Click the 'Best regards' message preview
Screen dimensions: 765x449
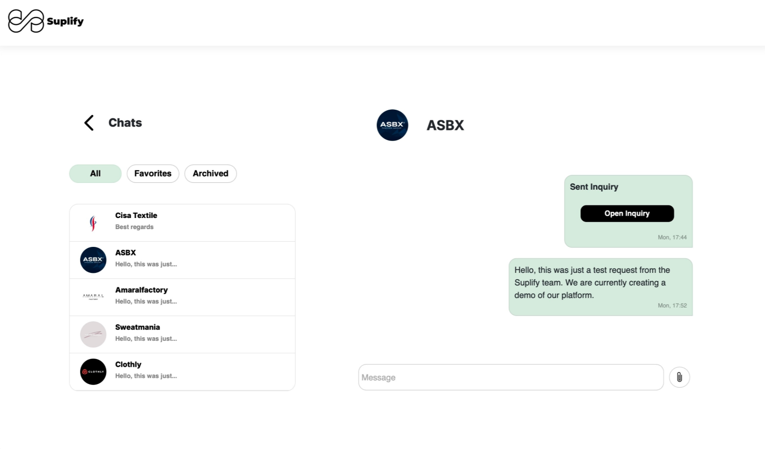[x=134, y=227]
